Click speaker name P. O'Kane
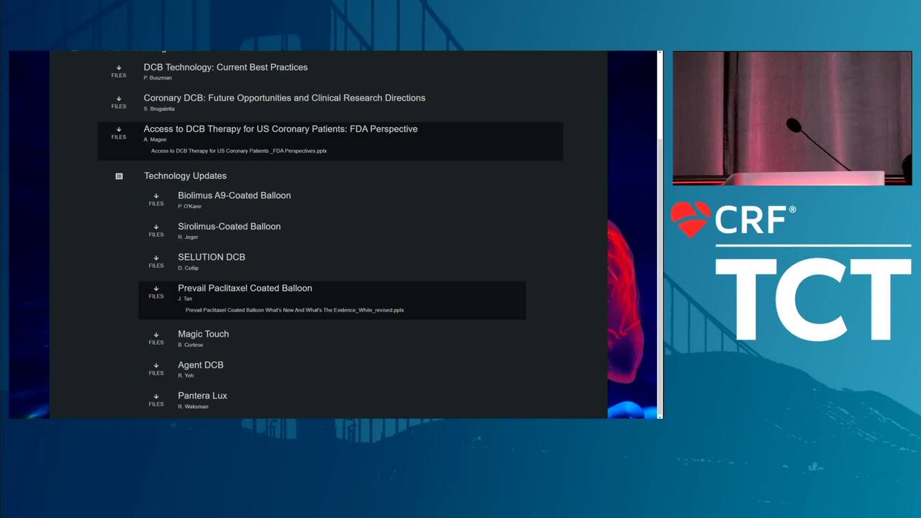The image size is (921, 518). pos(190,206)
